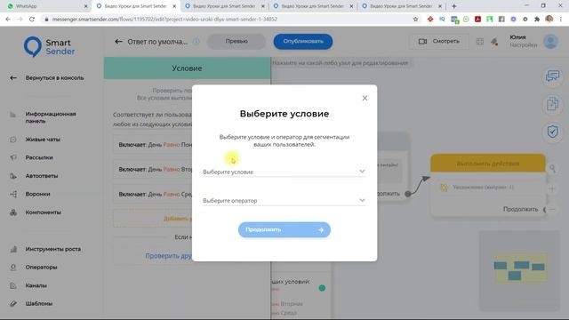This screenshot has height=320, width=569.
Task: Open the chat support icon on right
Action: pos(552,76)
